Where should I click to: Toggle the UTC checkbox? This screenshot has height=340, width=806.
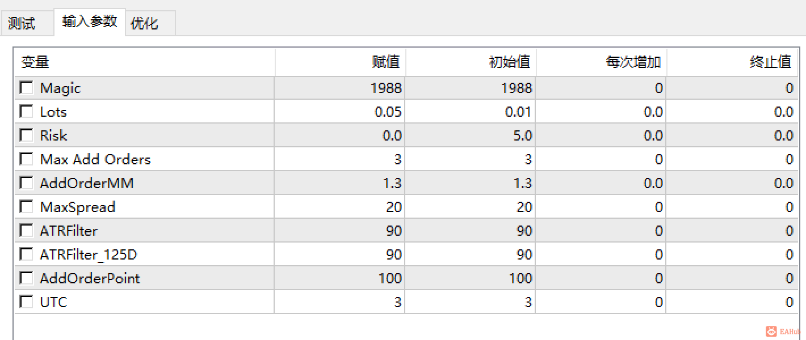26,302
